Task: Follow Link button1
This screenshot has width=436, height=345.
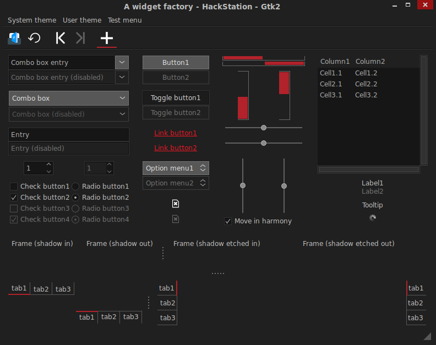Action: pos(176,133)
